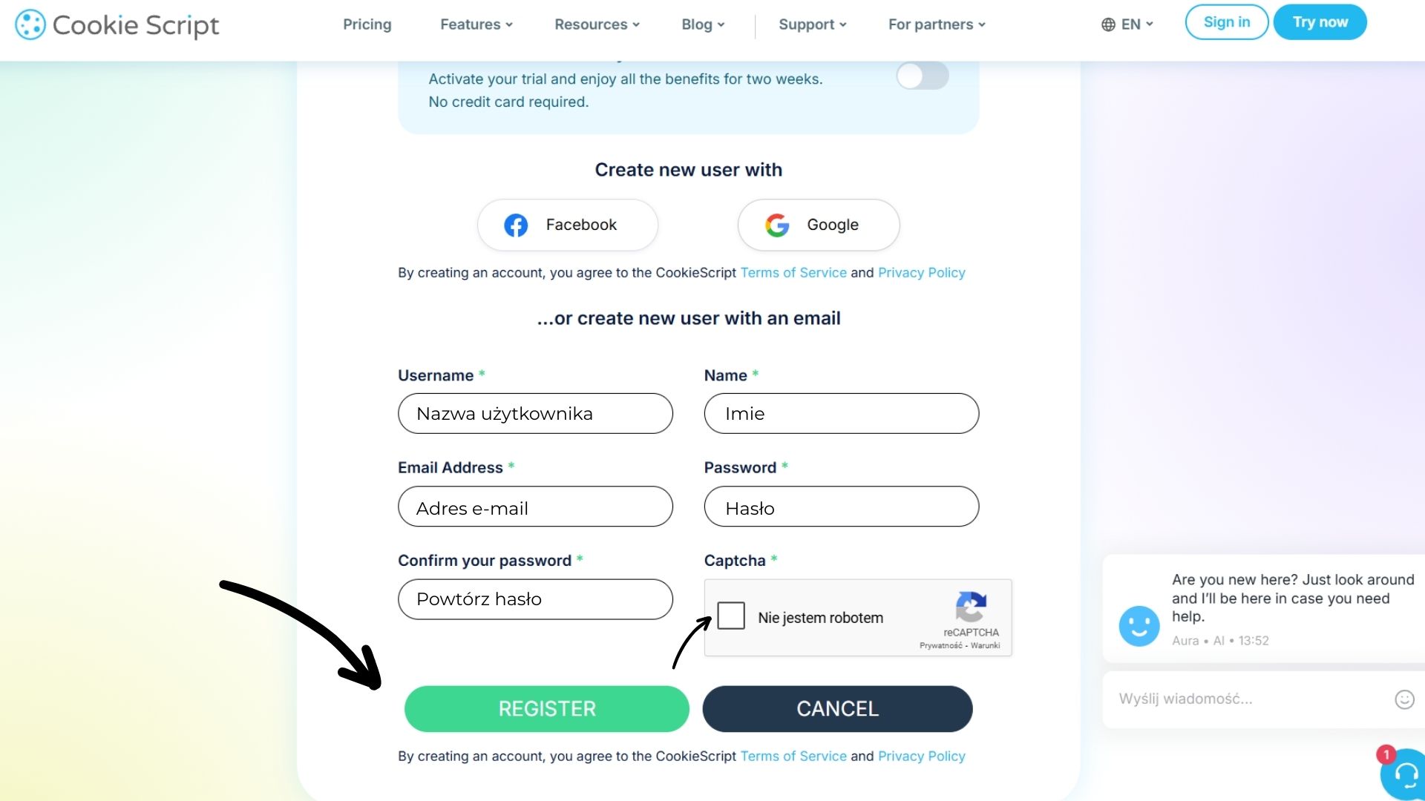Click the Cookie Script logo icon
This screenshot has height=801, width=1425.
tap(30, 24)
